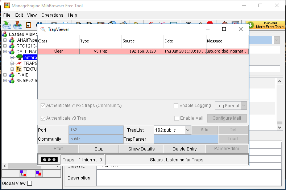This screenshot has width=286, height=190.
Task: Collapse the DELL-RAC tree node
Action: click(x=5, y=51)
